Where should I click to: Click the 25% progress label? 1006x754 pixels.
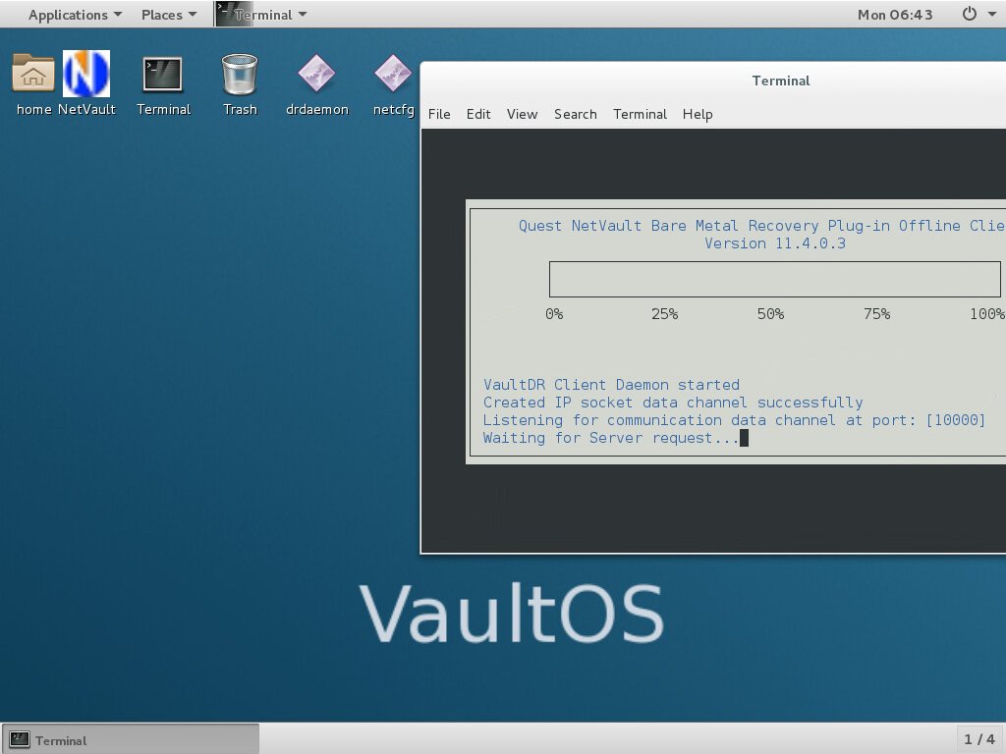coord(664,314)
